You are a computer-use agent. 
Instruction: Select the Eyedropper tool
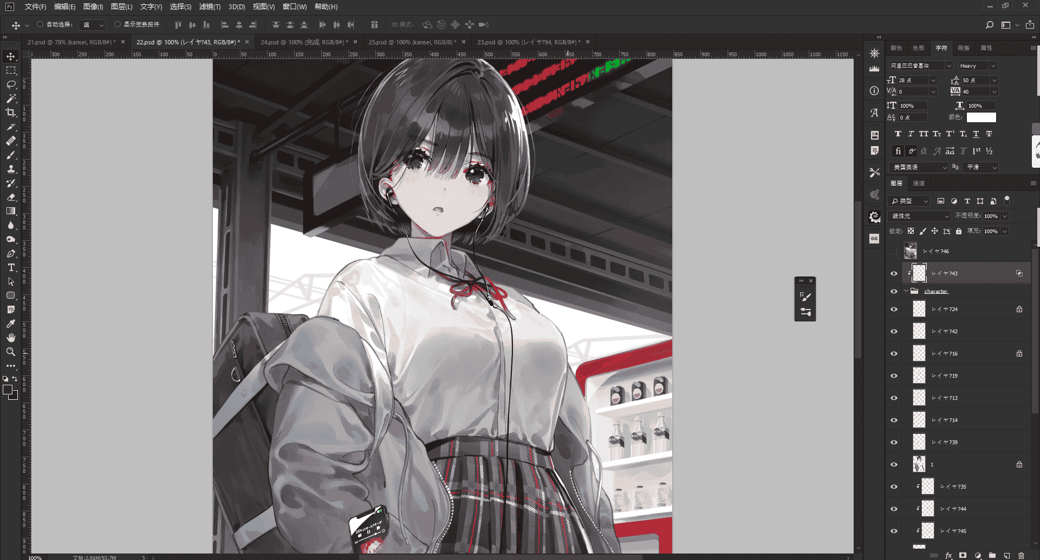pyautogui.click(x=11, y=324)
